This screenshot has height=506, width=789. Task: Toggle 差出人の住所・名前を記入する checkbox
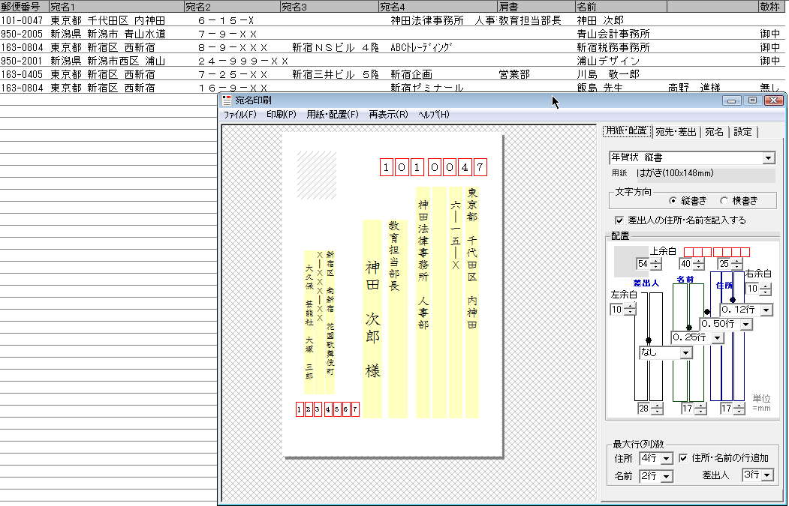(619, 220)
